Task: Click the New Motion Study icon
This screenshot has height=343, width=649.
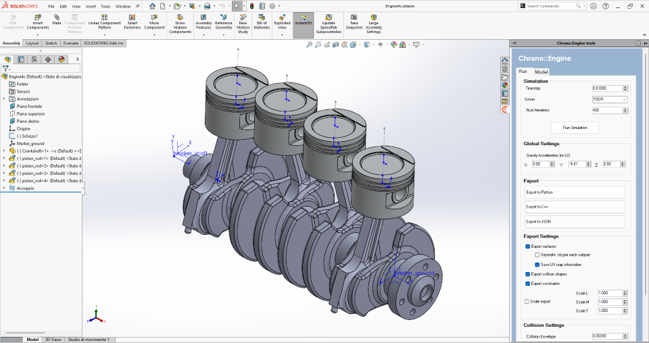Action: 243,20
